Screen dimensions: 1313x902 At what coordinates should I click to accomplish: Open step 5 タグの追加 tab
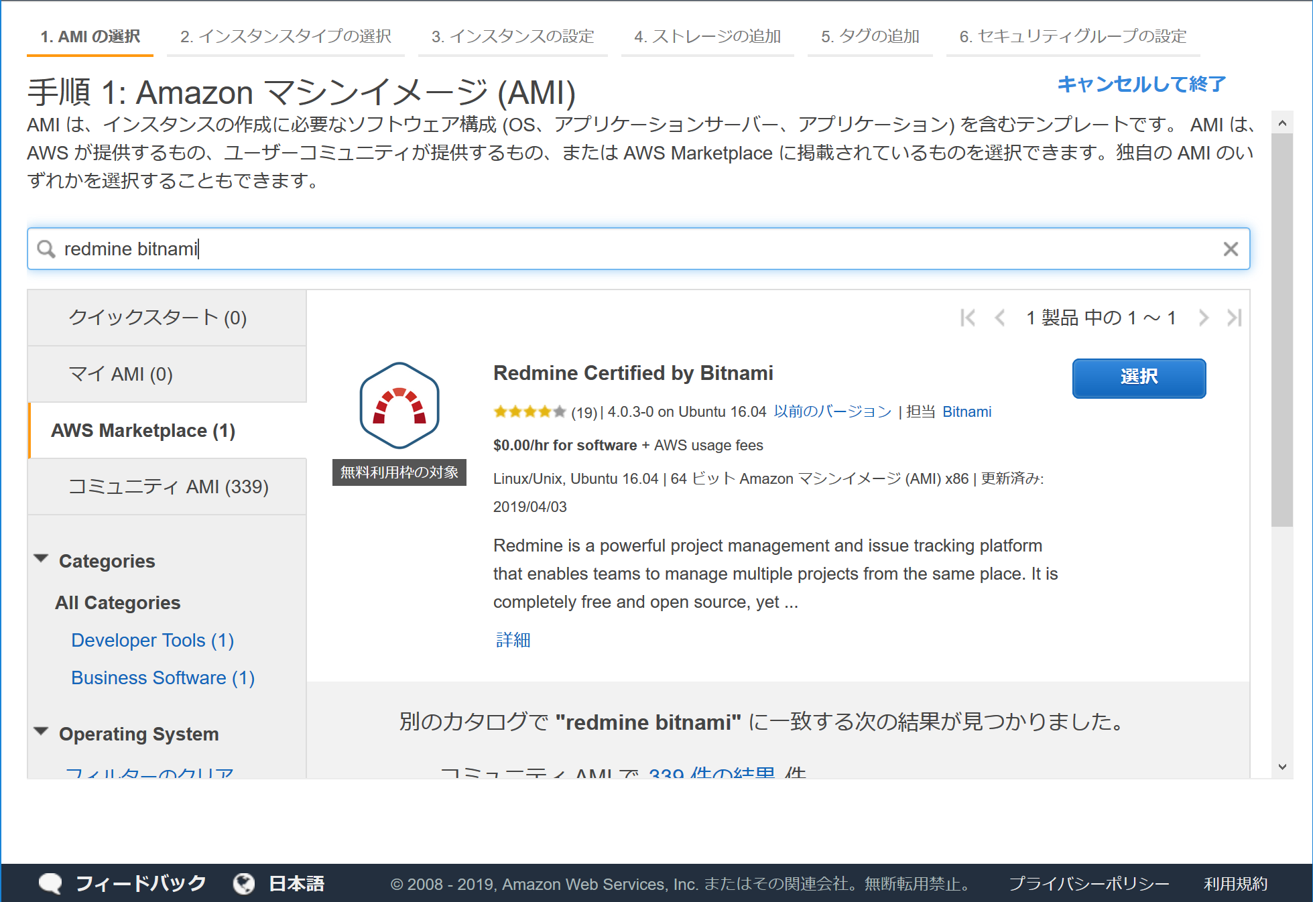[870, 37]
